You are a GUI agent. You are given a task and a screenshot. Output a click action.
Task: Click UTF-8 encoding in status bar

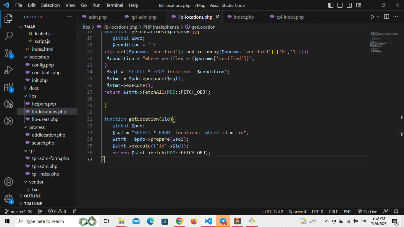[317, 211]
